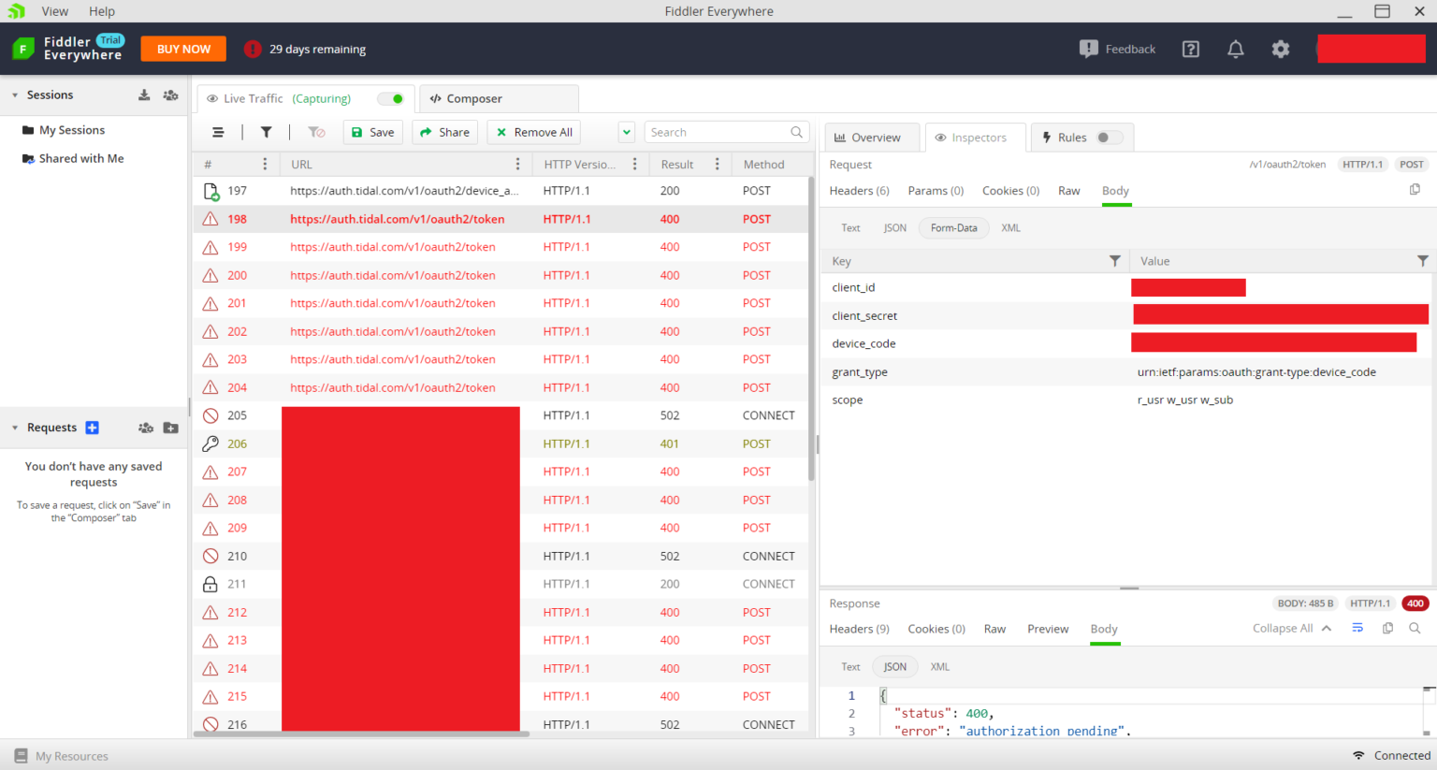Click the Save button

click(372, 133)
